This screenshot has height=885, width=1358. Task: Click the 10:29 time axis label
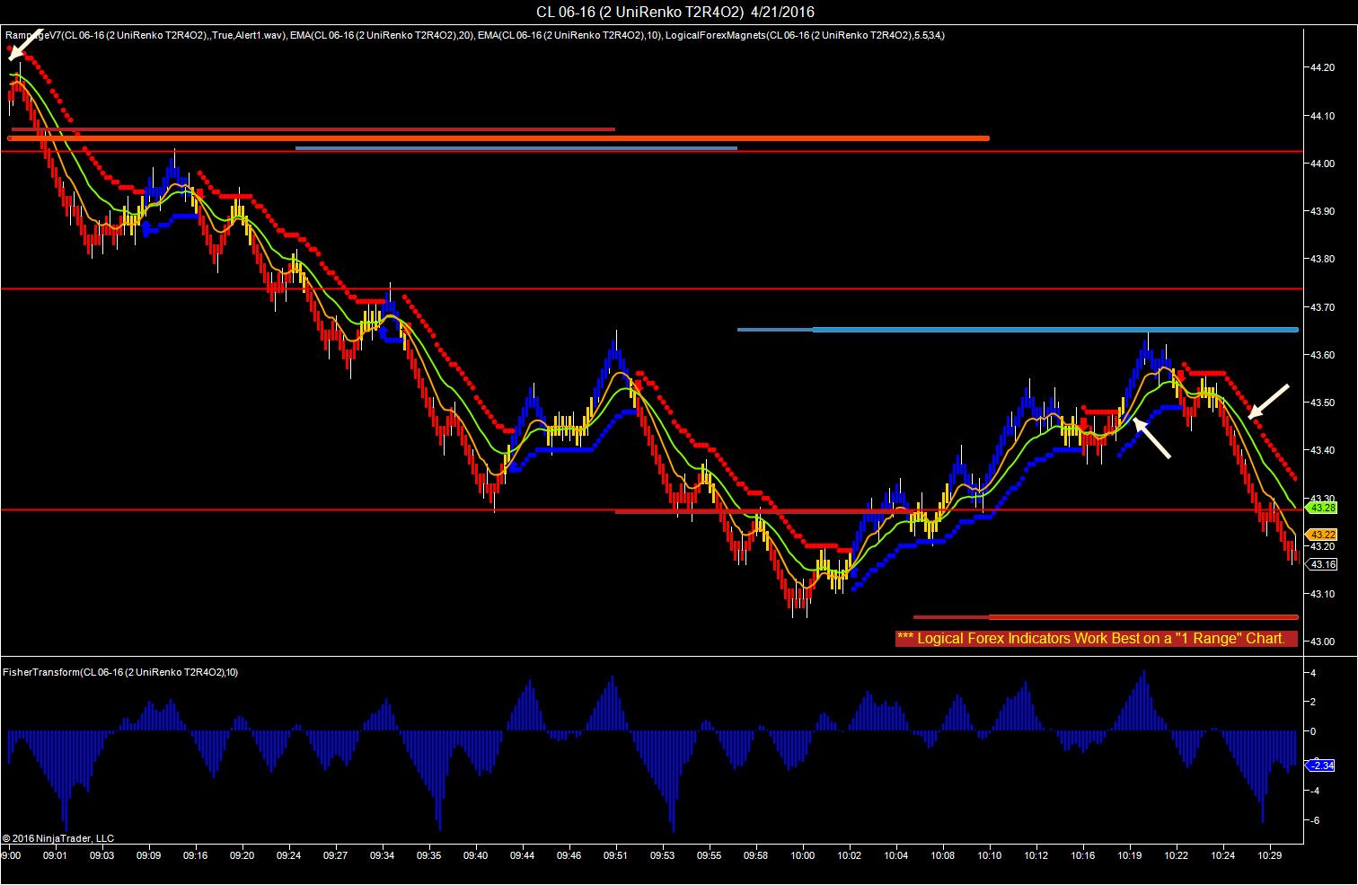pos(1270,856)
